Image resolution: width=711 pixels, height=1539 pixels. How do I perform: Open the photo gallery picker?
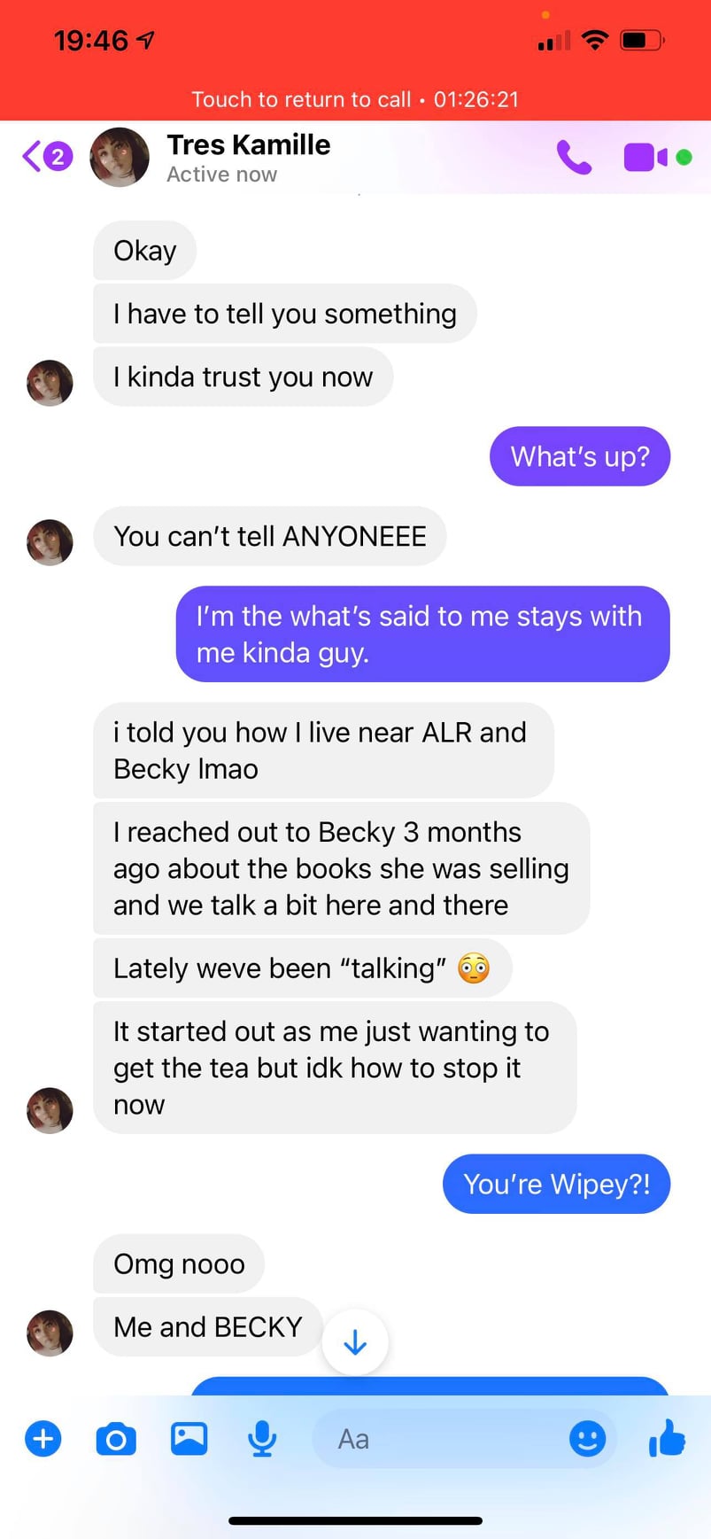pos(189,1439)
